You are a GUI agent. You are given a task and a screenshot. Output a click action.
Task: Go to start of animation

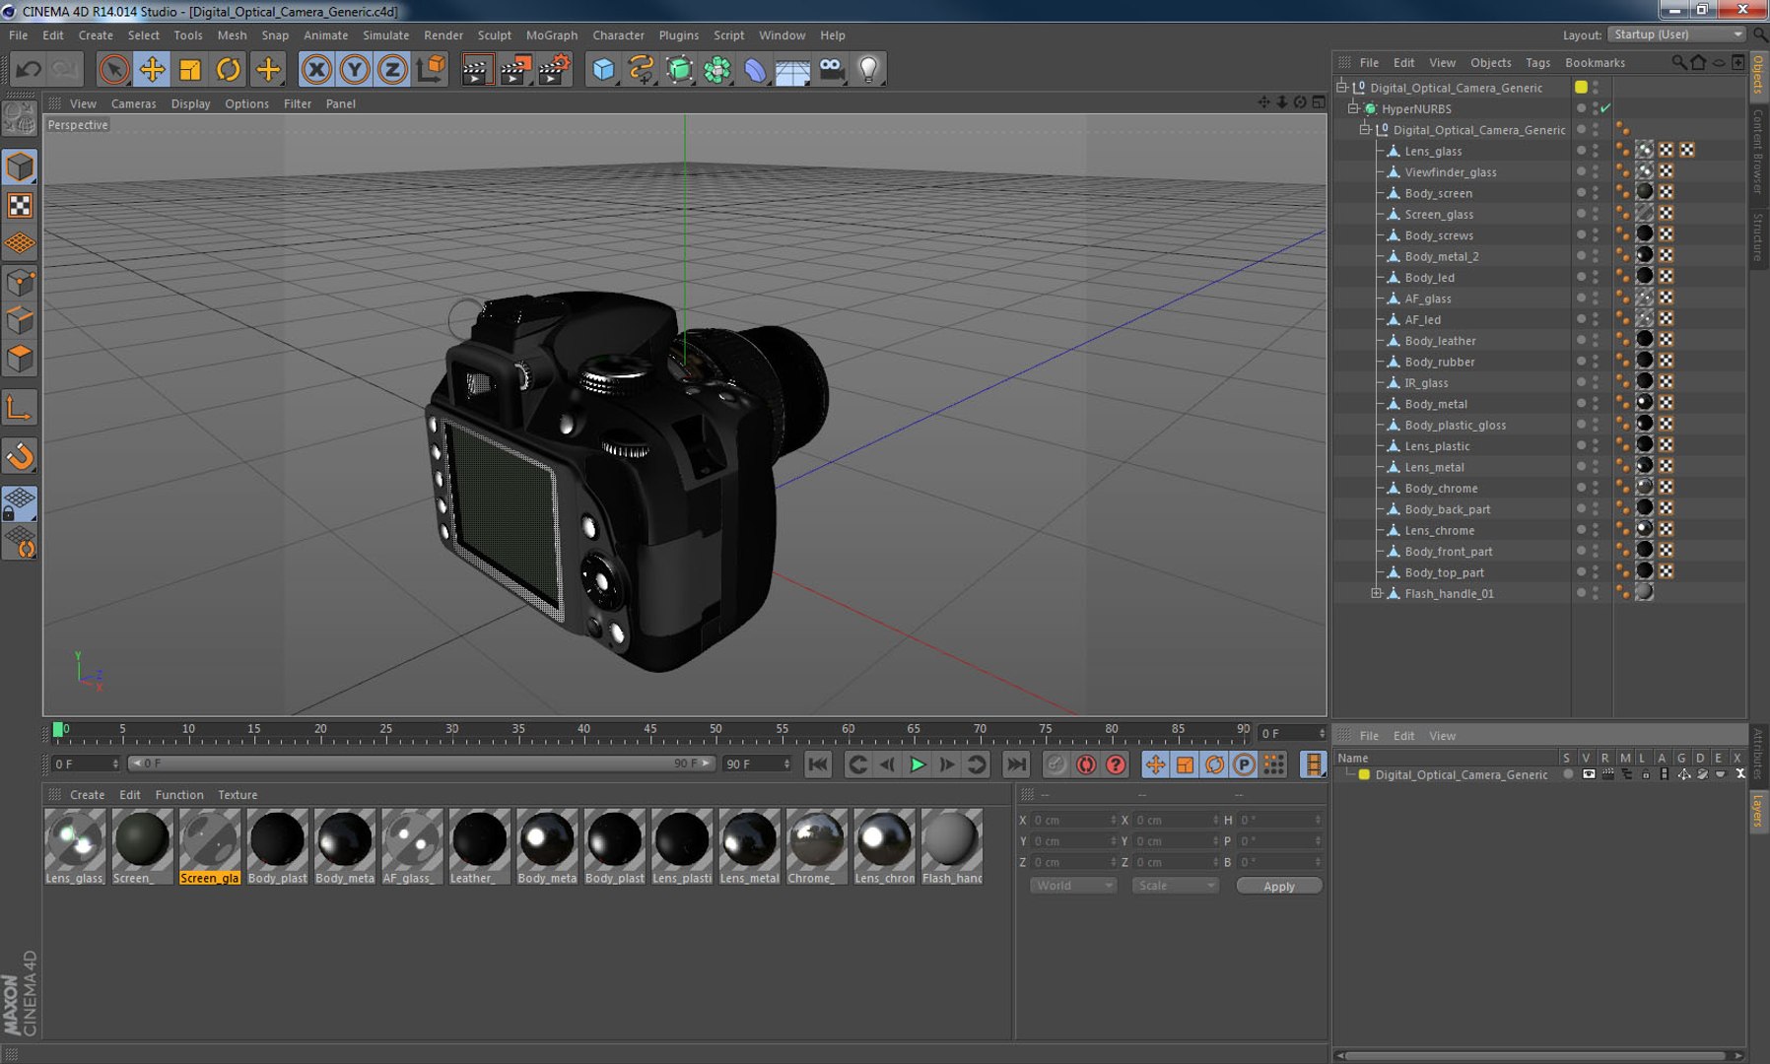[818, 765]
